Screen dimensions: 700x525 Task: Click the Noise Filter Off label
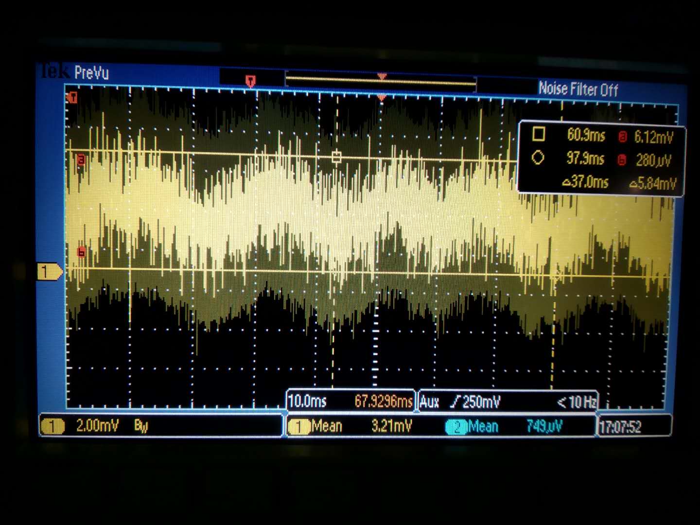click(578, 89)
